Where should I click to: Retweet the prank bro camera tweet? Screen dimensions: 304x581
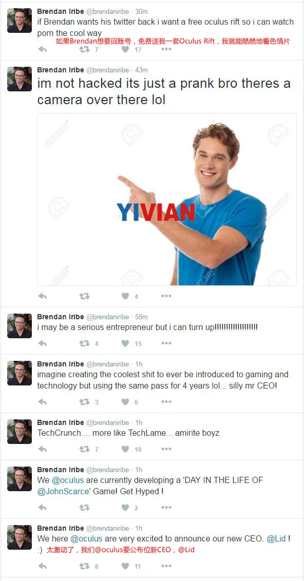(85, 296)
